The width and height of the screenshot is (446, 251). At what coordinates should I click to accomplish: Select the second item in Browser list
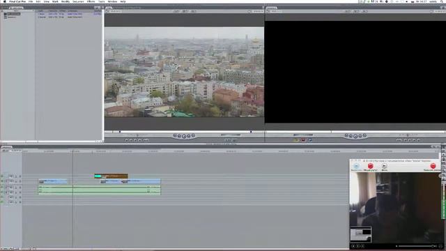coord(12,17)
